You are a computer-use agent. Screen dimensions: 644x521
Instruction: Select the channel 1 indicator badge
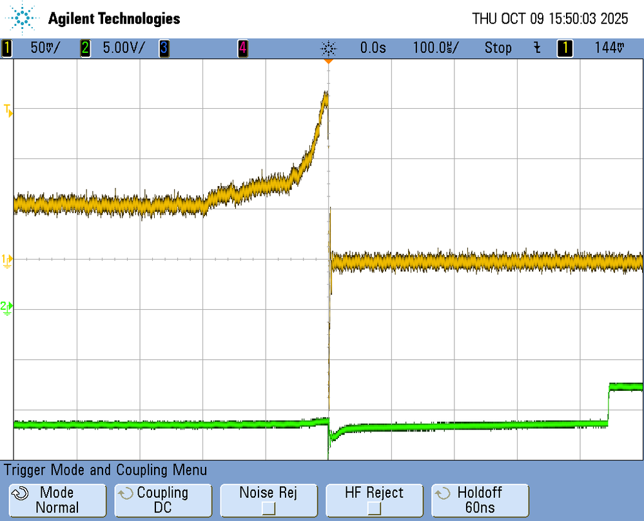pyautogui.click(x=6, y=48)
